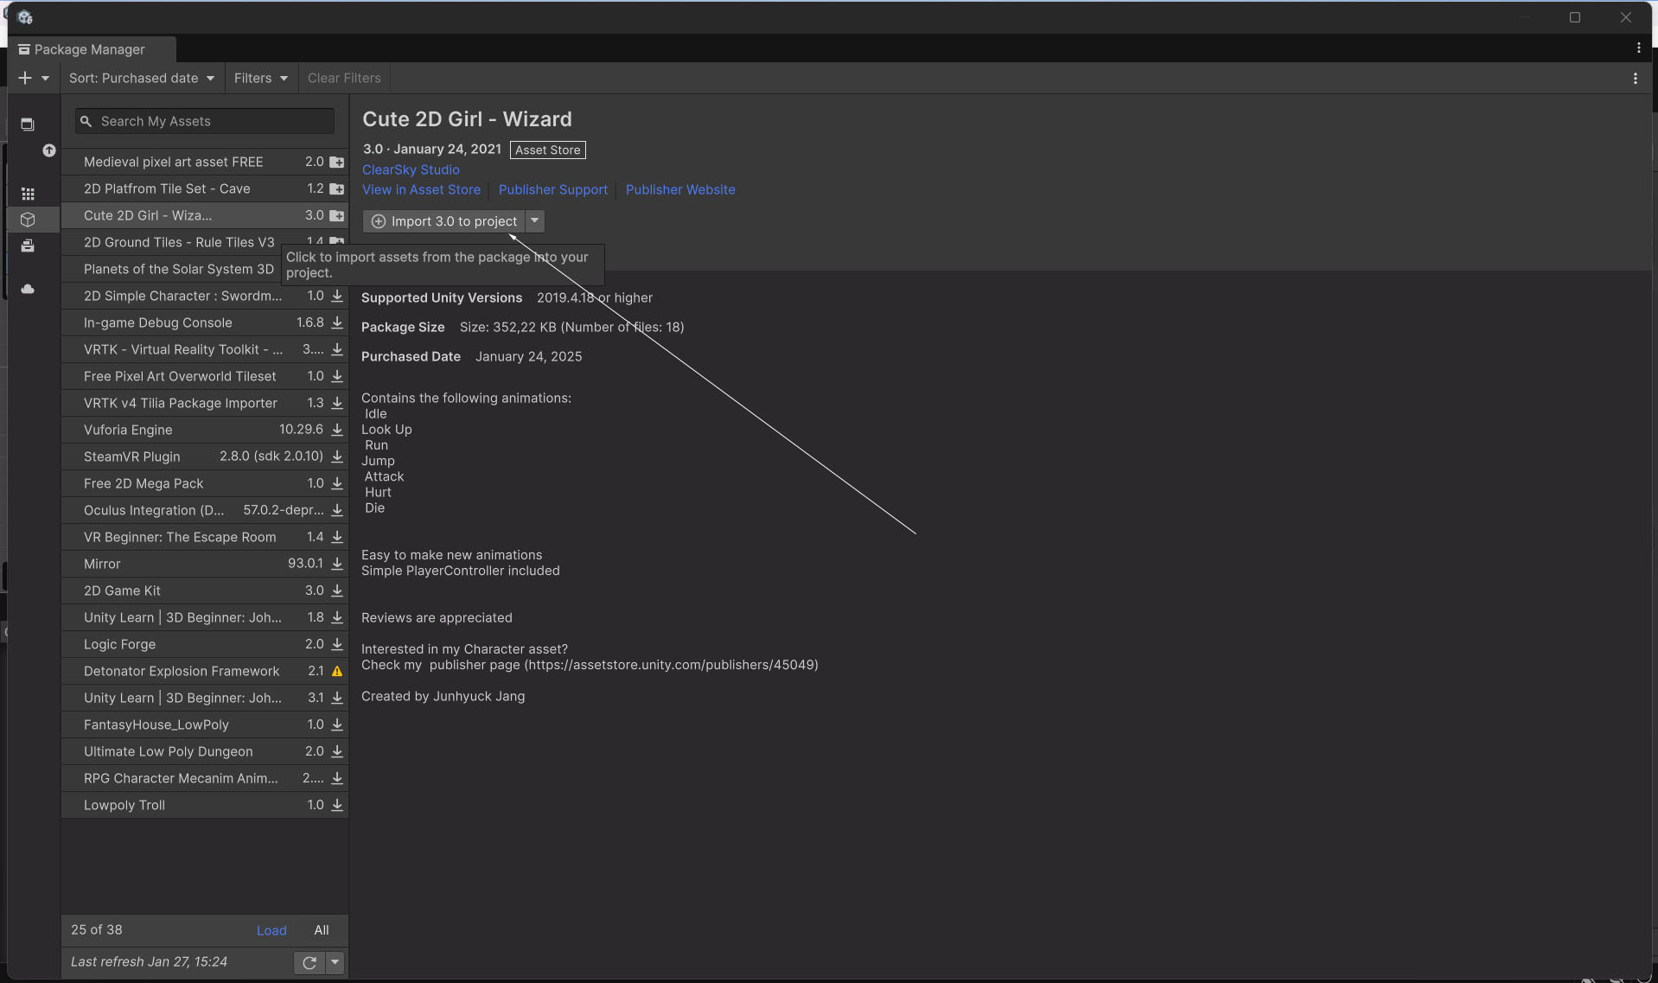Screen dimensions: 1658x983
Task: Open the package toolbar kebab menu
Action: 1635,78
